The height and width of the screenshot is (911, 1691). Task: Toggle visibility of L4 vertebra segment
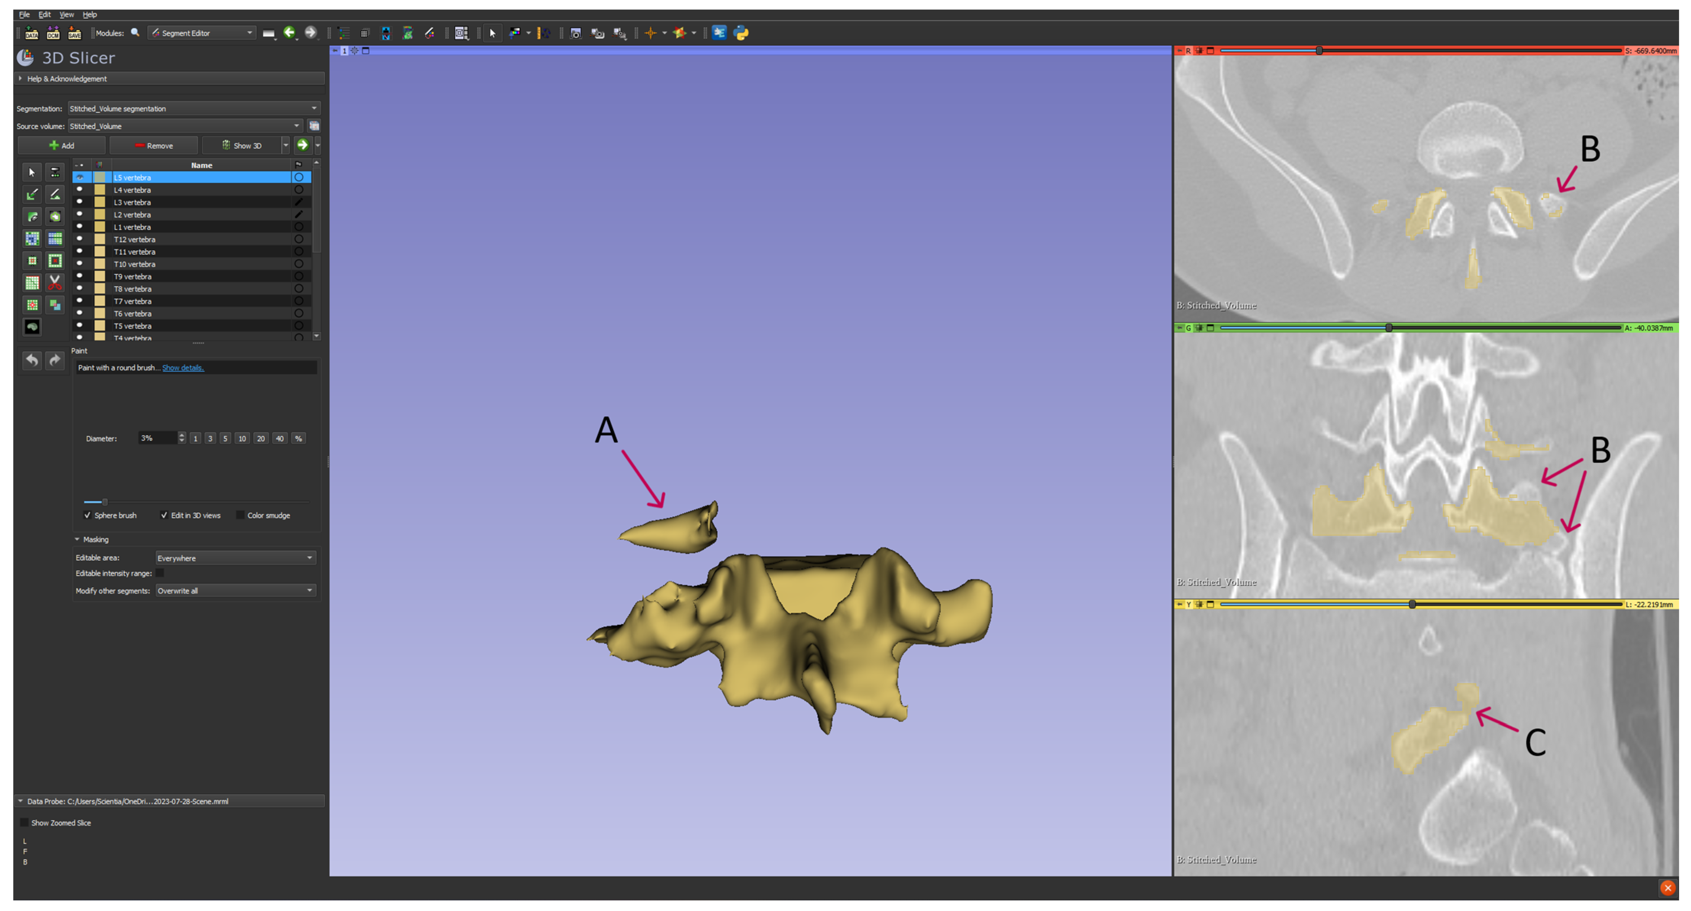(80, 190)
